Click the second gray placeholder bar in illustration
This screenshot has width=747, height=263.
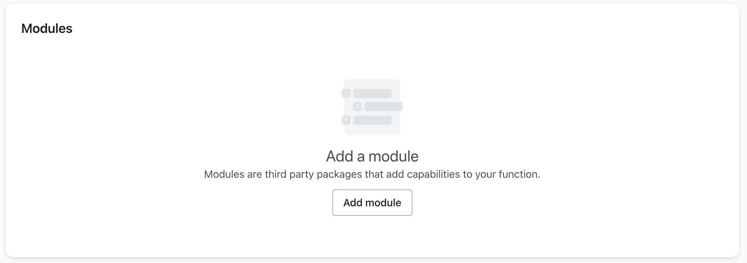pyautogui.click(x=384, y=106)
